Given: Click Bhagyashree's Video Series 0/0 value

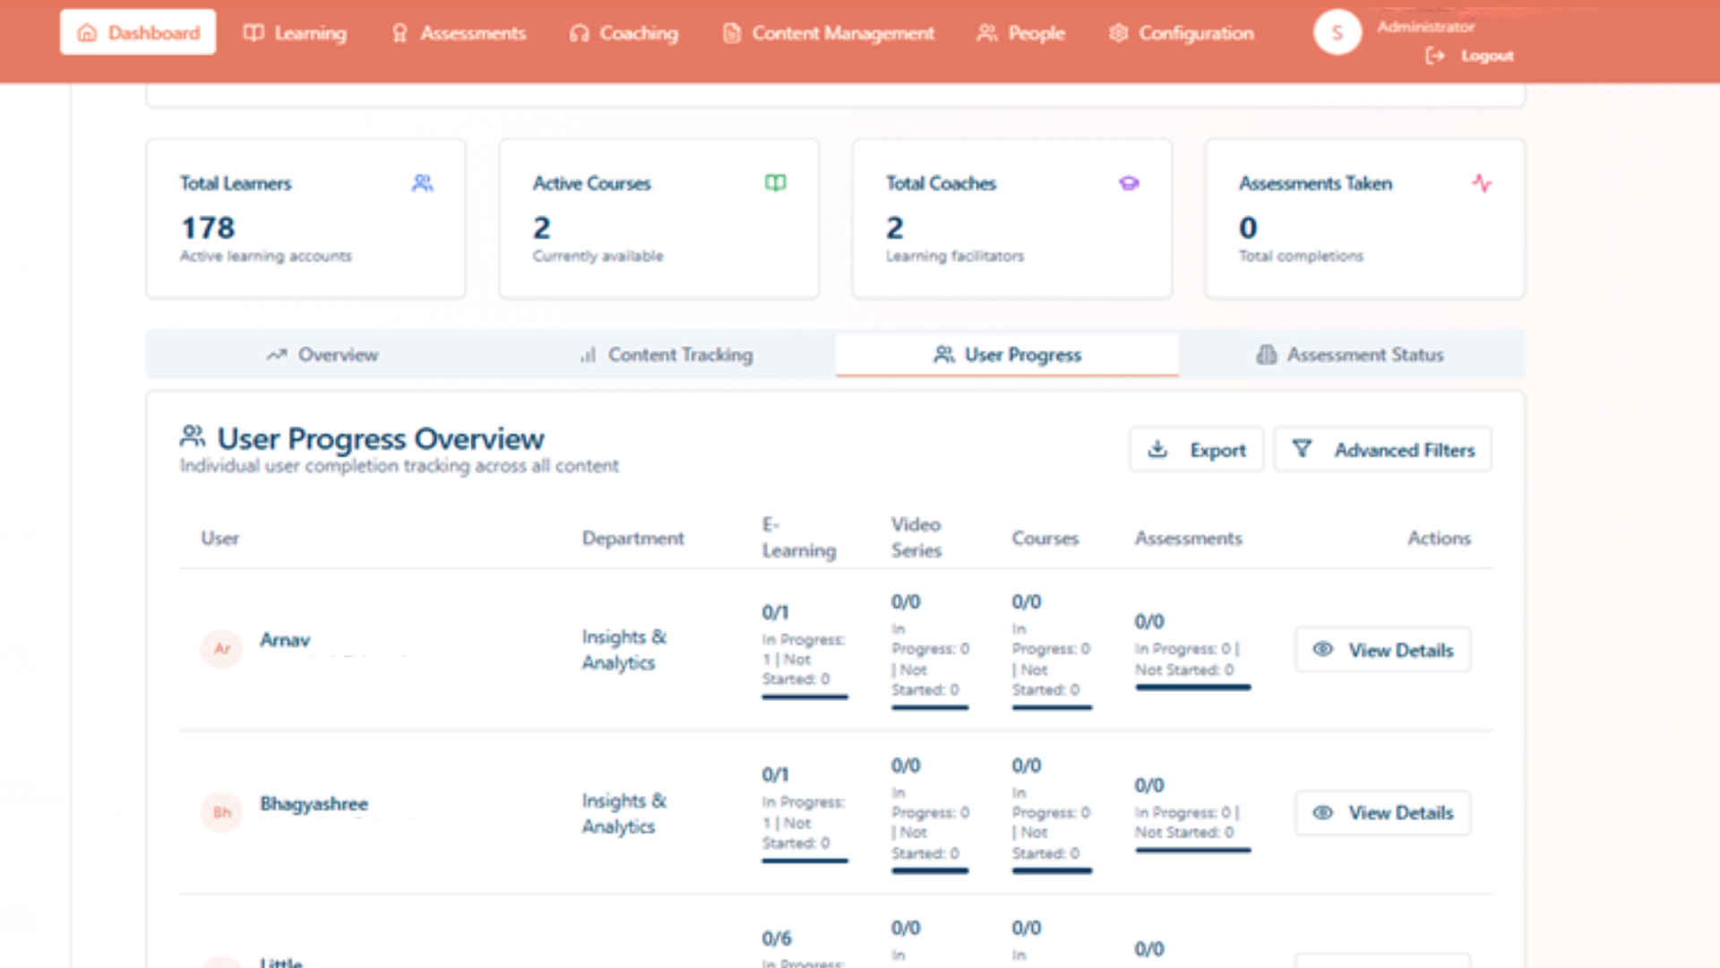Looking at the screenshot, I should (x=906, y=765).
